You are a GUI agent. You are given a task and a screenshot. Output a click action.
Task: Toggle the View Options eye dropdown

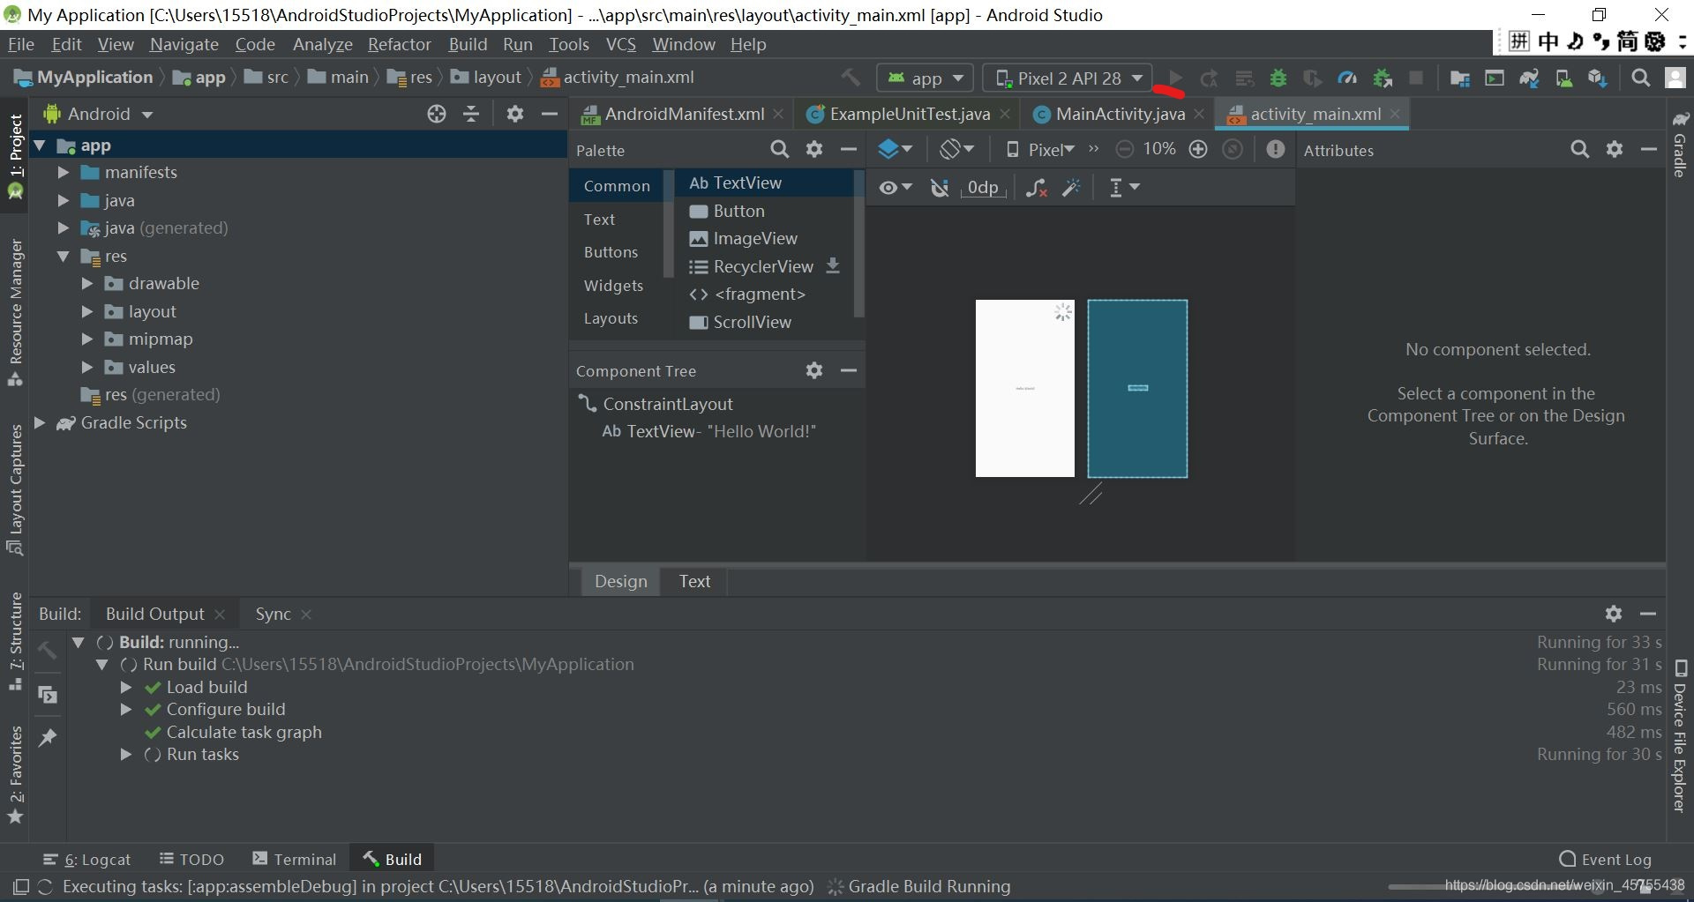[896, 188]
